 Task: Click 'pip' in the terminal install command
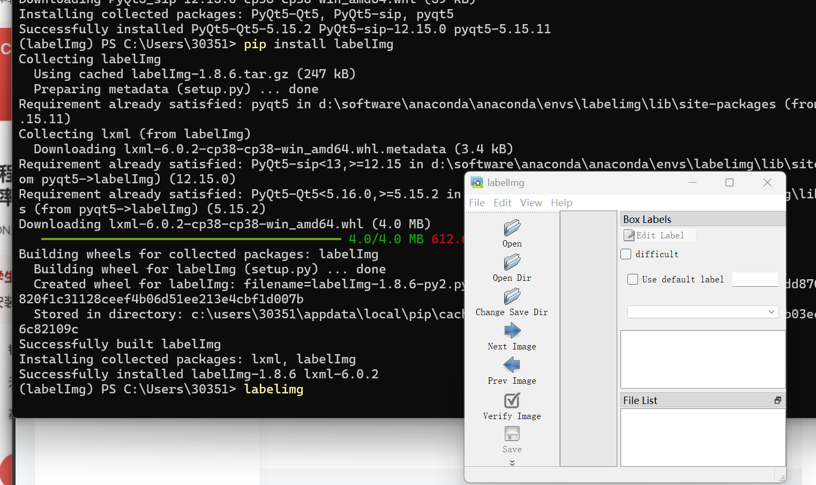click(x=255, y=44)
